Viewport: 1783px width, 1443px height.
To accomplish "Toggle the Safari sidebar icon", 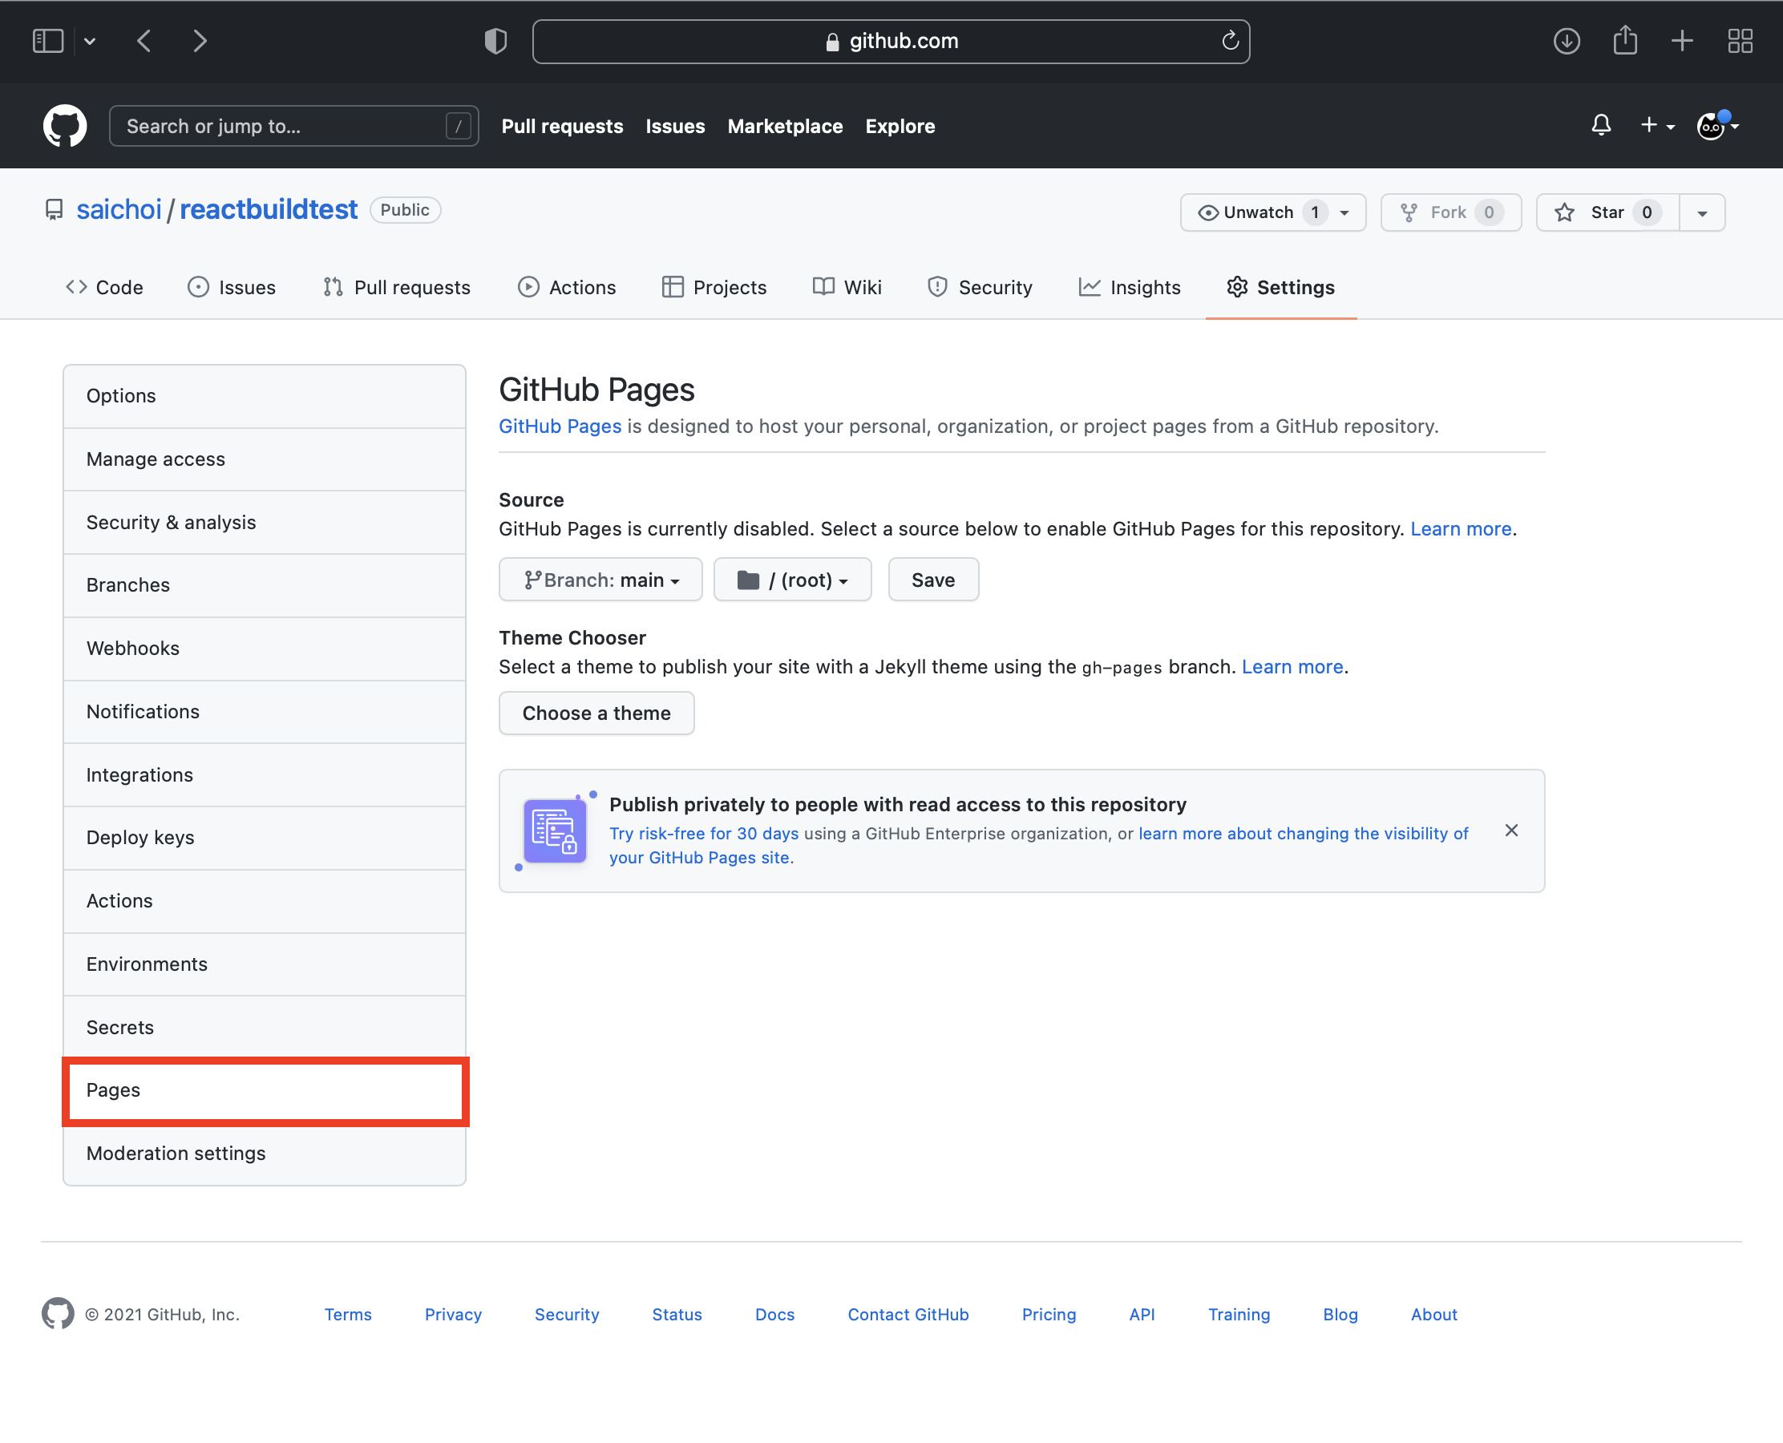I will pos(48,41).
